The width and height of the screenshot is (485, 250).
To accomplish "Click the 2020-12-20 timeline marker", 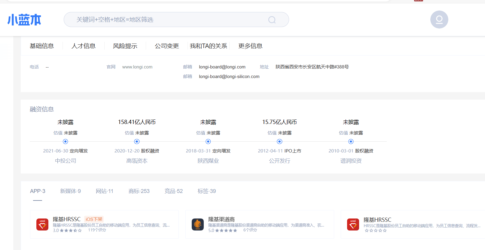I will 137,141.
